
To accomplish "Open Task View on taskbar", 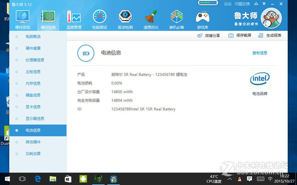I will coord(22,179).
